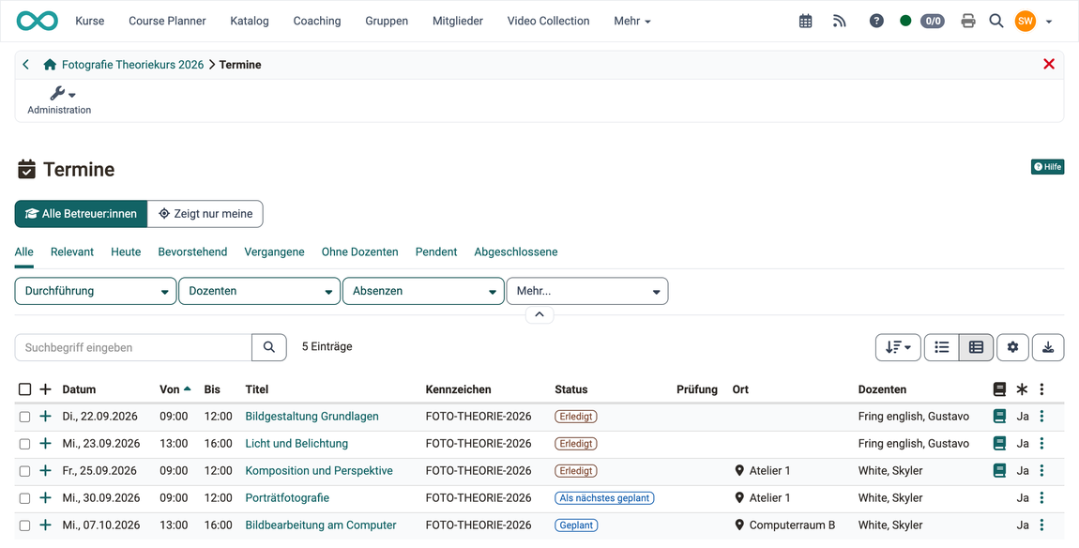Go back using the left chevron arrow
The image size is (1079, 548).
pyautogui.click(x=25, y=65)
